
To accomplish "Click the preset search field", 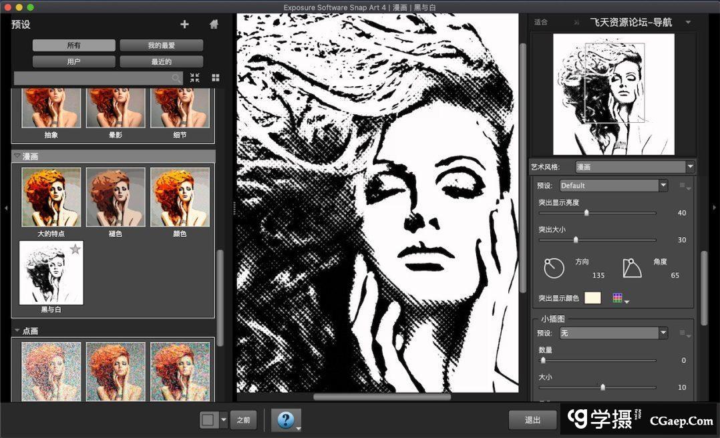I will click(x=94, y=78).
